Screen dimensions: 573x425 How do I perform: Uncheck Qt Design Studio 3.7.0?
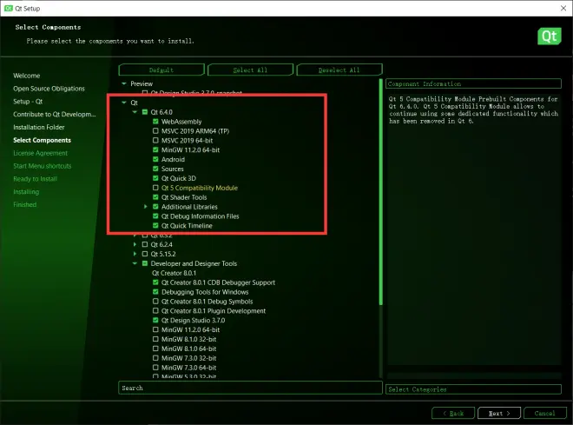pos(155,321)
